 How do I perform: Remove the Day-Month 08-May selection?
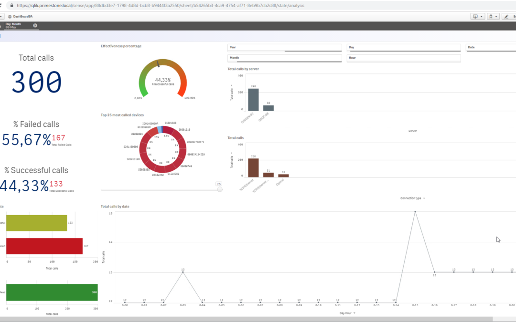(34, 25)
